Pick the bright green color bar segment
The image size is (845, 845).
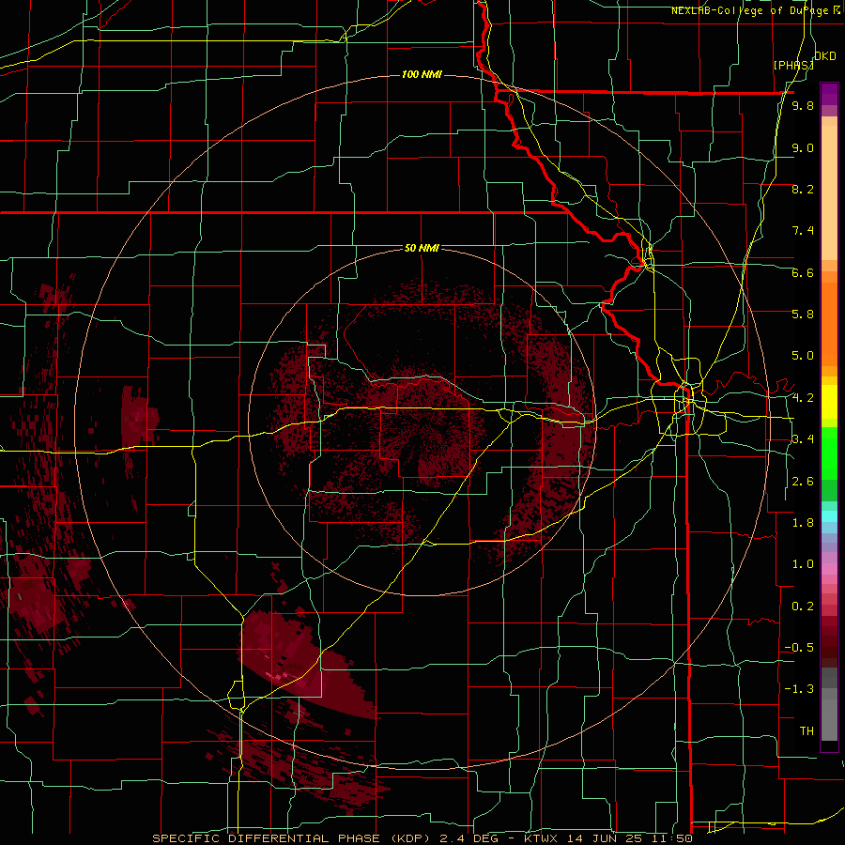pyautogui.click(x=829, y=453)
